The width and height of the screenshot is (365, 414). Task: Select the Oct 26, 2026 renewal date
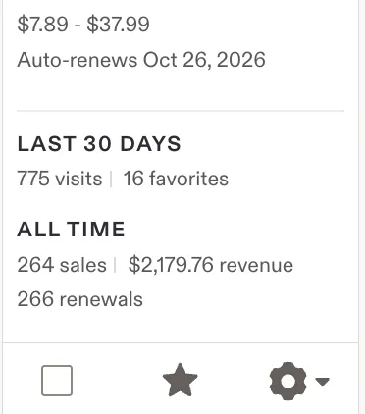pyautogui.click(x=204, y=60)
